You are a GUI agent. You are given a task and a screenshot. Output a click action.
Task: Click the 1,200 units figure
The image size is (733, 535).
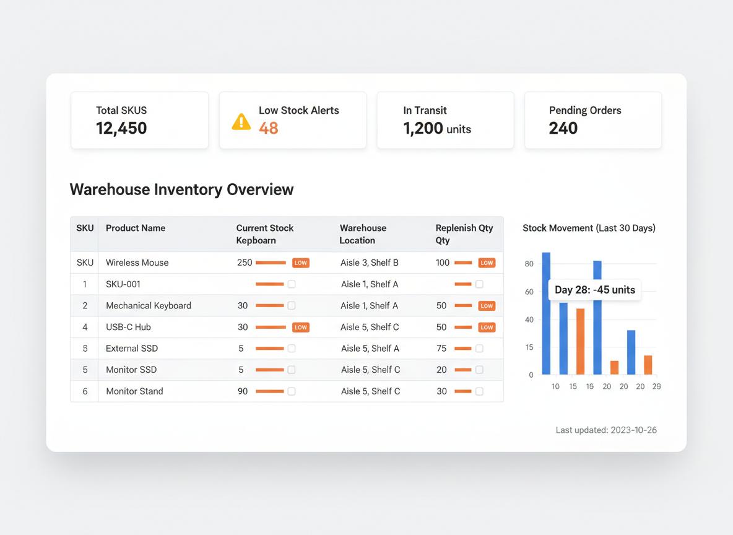(437, 128)
